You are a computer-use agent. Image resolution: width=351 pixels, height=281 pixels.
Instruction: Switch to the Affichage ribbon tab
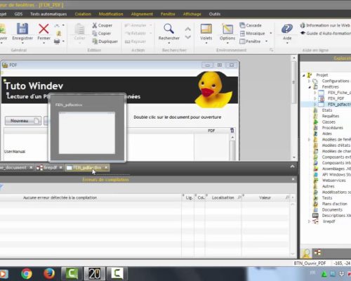(192, 14)
